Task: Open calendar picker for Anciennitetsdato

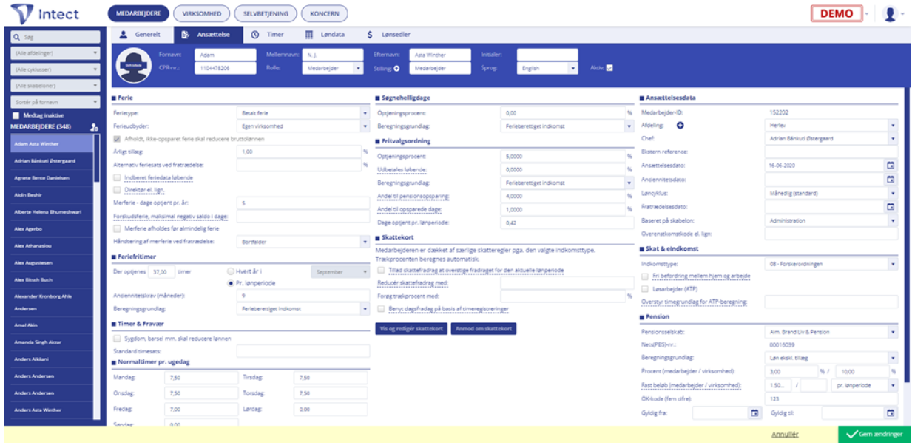Action: click(891, 179)
